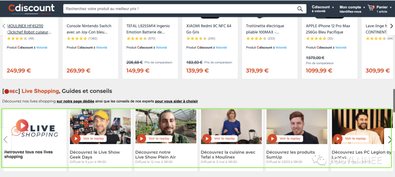Focus the product search input field
This screenshot has height=177, width=395.
pos(179,8)
